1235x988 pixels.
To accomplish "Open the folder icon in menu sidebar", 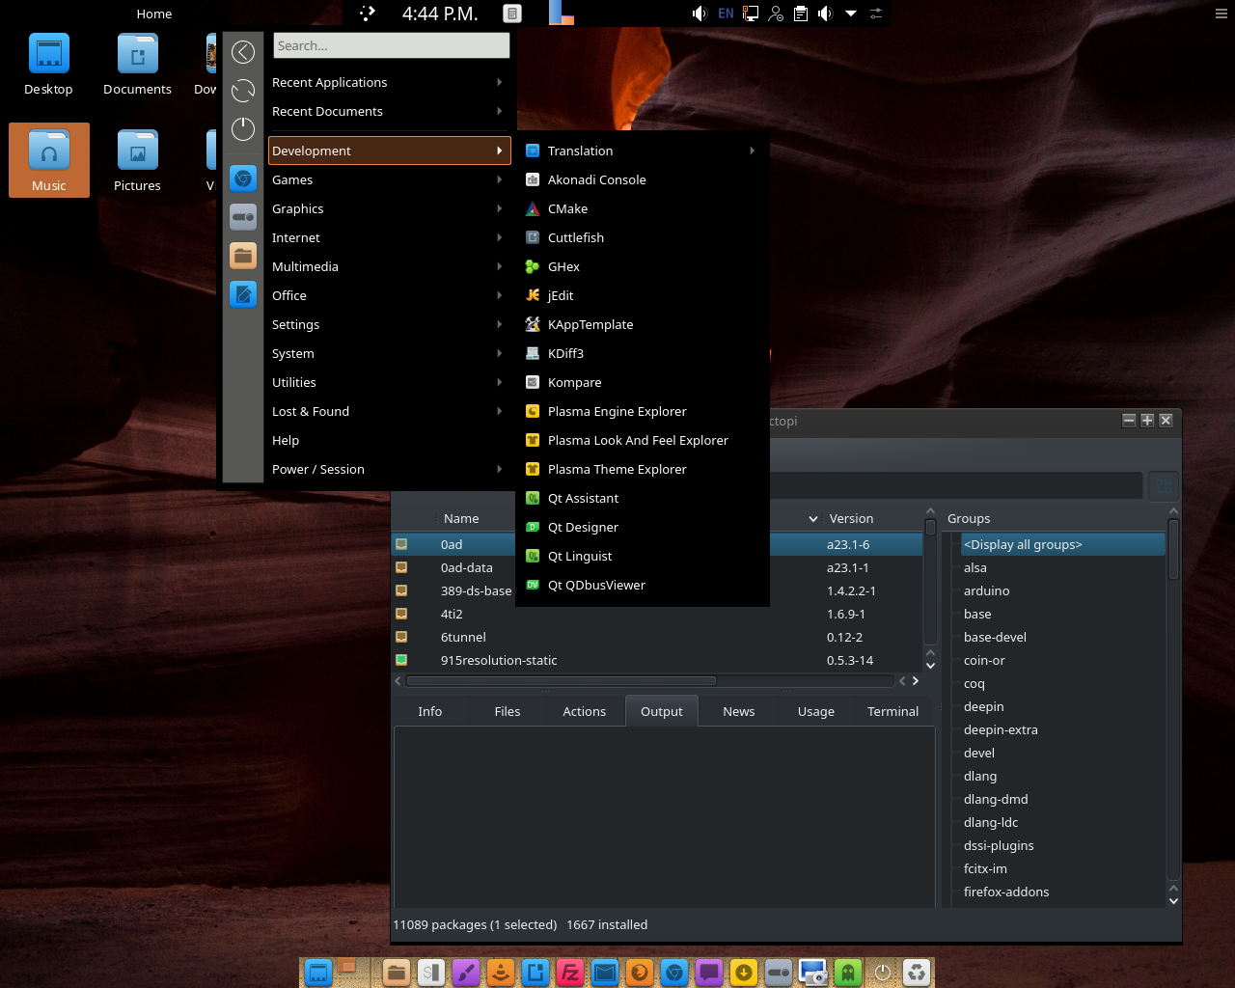I will point(243,256).
